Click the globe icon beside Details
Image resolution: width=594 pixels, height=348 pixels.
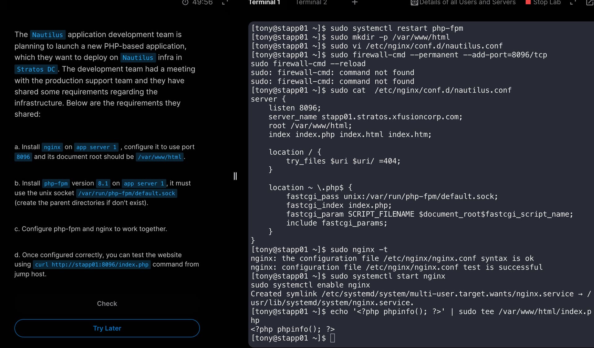414,2
